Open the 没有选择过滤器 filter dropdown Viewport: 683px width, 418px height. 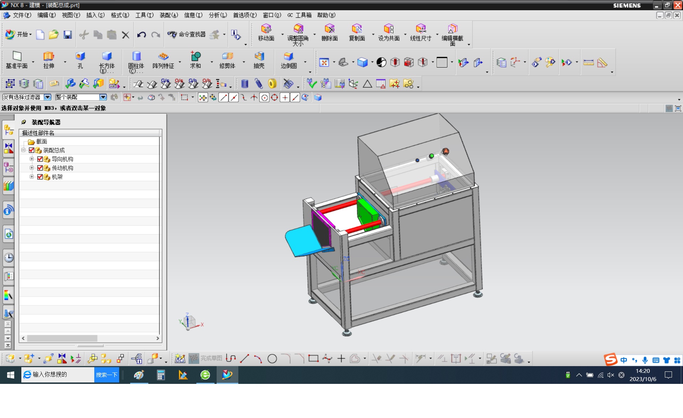47,97
